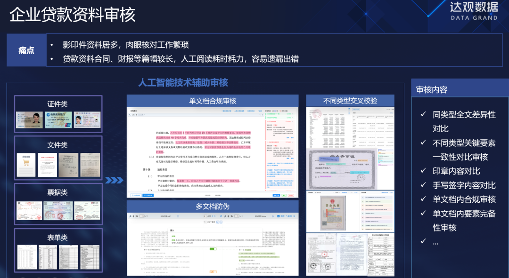
Task: Open the first form thumbnail under 表单类
Action: click(27, 257)
